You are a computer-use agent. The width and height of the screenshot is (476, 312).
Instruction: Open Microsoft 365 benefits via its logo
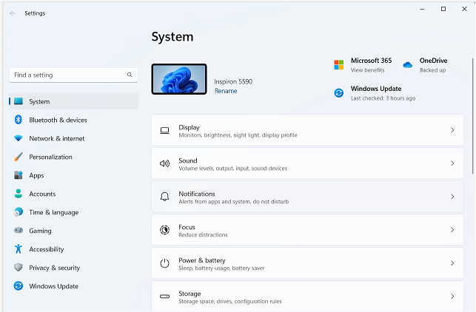[338, 65]
